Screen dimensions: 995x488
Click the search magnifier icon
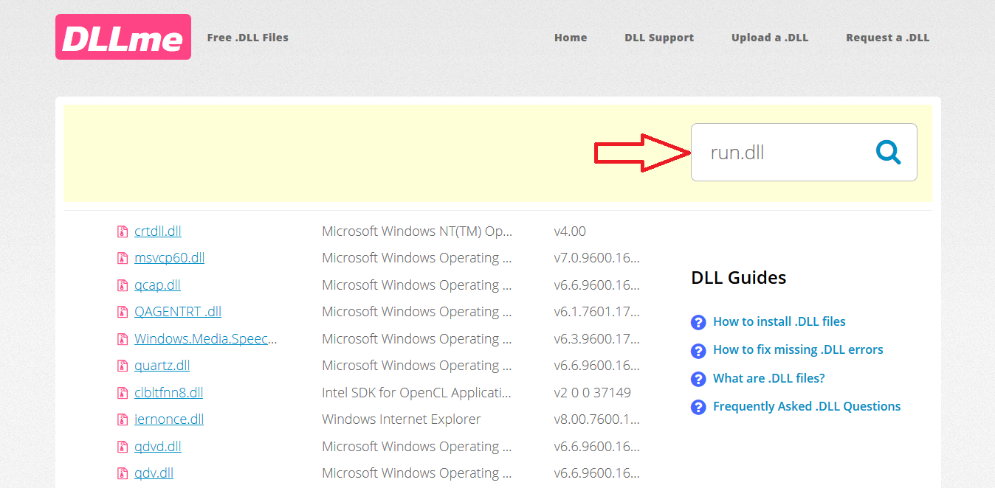point(888,152)
